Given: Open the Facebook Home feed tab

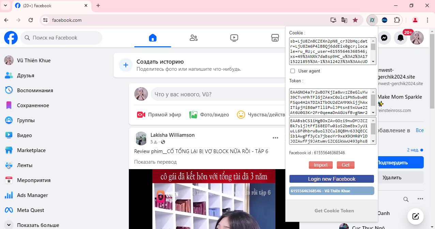Looking at the screenshot, I should pos(153,38).
